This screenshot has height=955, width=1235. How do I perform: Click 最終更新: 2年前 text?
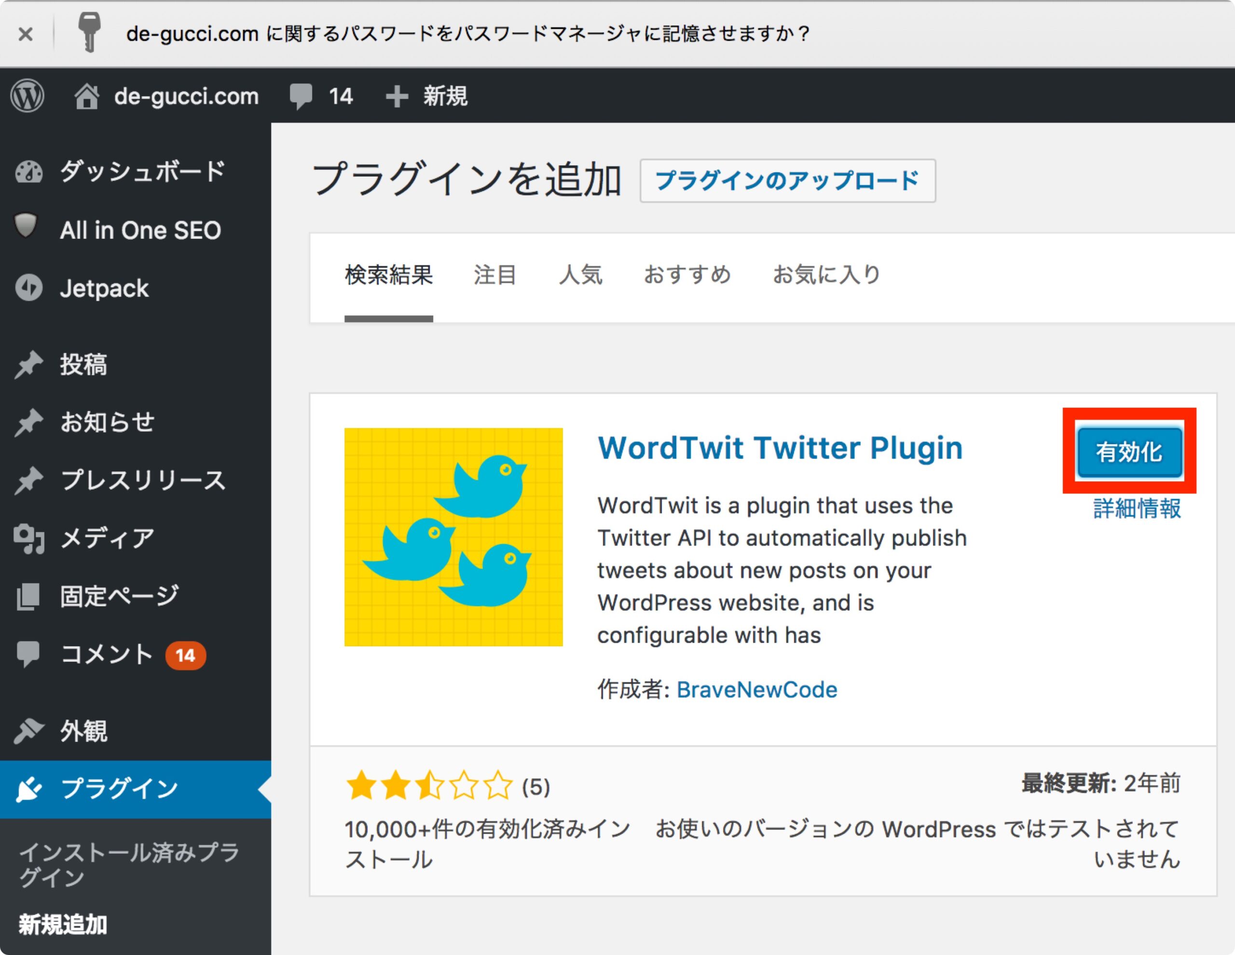pos(1101,784)
